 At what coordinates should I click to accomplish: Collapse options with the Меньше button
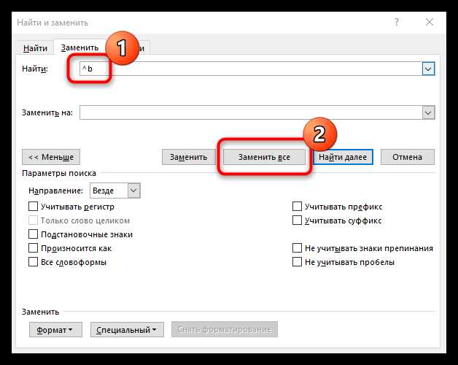(51, 157)
